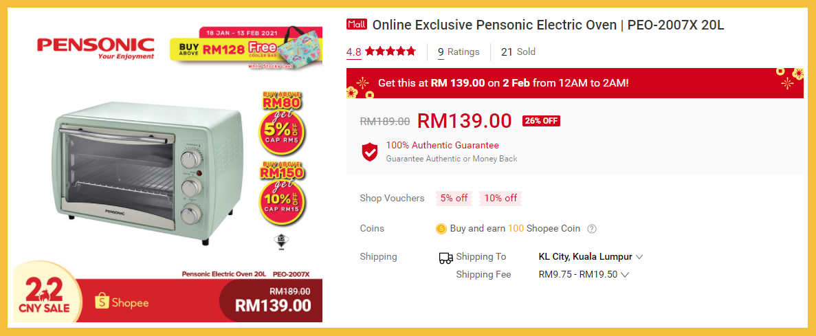Screen dimensions: 816x336
Task: Click the Shopee Coin icon
Action: [441, 229]
